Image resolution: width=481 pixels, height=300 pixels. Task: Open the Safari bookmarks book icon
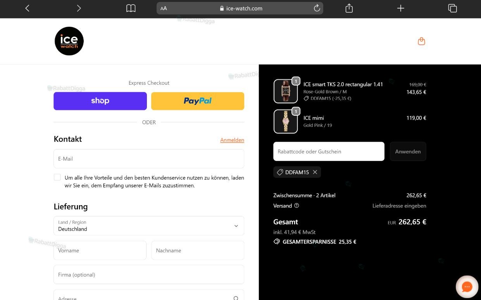(131, 8)
